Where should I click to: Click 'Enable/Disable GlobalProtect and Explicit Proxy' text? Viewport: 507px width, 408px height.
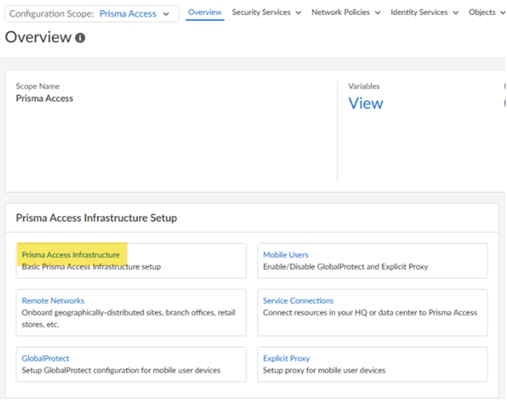[345, 267]
